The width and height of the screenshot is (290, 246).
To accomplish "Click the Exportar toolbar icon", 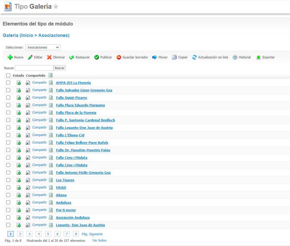I will 259,57.
